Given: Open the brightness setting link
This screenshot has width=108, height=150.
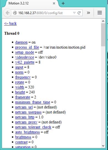Looking at the screenshot, I should [x=23, y=137].
